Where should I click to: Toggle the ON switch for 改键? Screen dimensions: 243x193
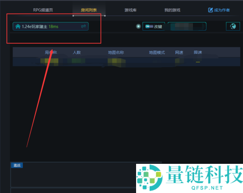[x=149, y=26]
